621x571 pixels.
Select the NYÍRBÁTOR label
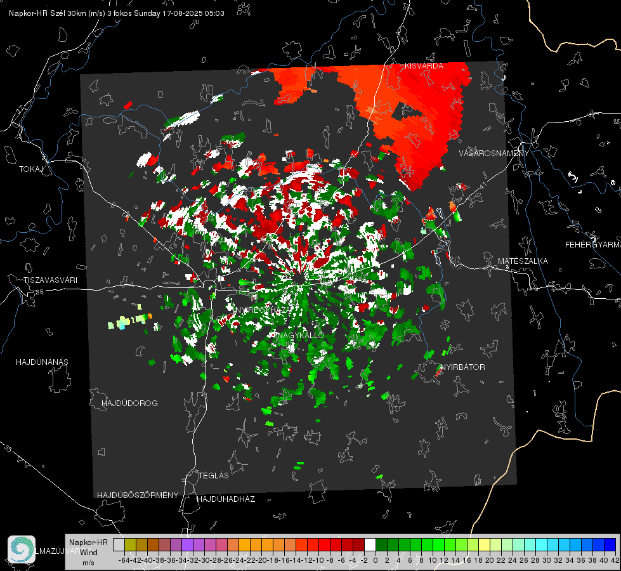click(x=462, y=367)
